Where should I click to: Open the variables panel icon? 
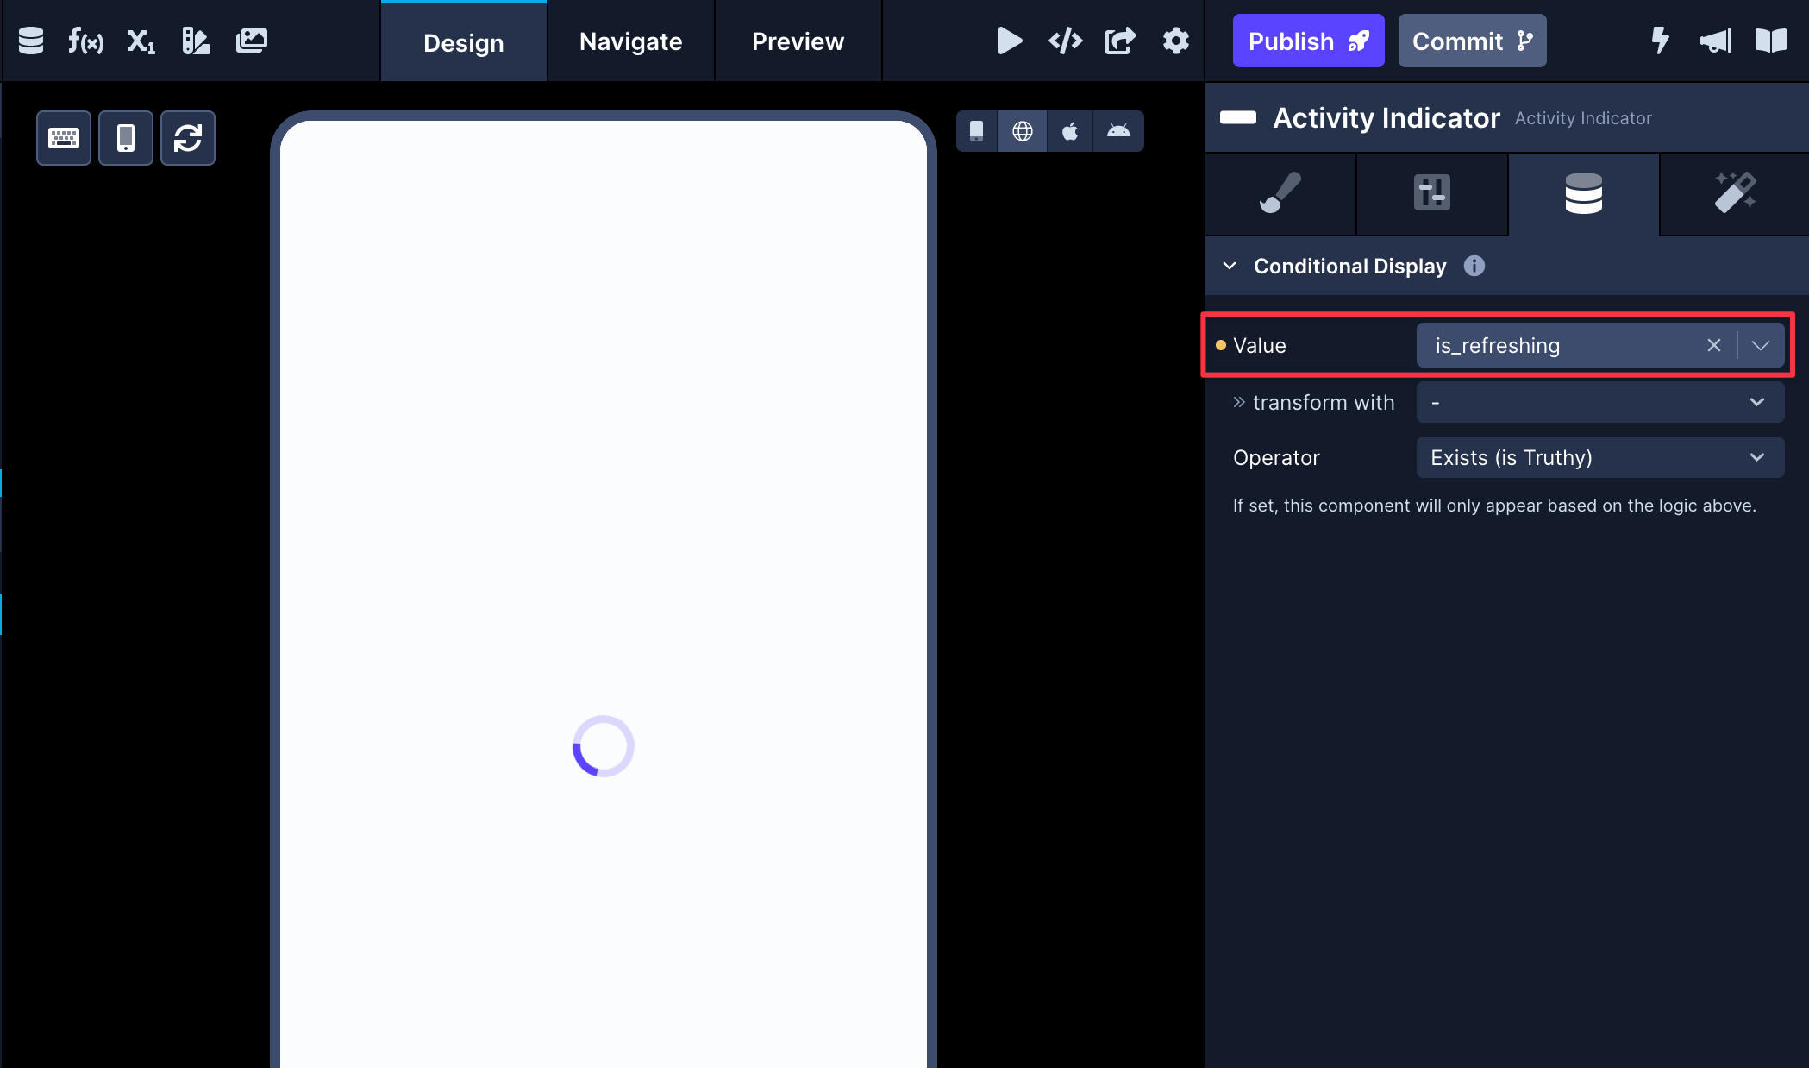140,41
